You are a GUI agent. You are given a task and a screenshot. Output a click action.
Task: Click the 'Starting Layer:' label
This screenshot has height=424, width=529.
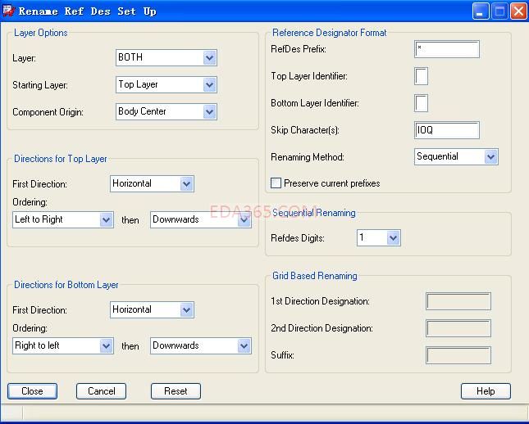40,85
